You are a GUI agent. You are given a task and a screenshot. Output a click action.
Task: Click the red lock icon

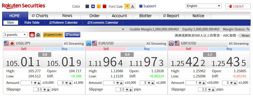pos(32,35)
